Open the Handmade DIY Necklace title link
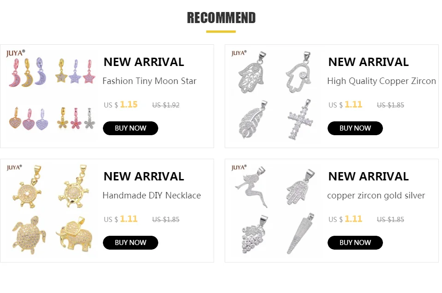Viewport: 442px width, 293px height. pyautogui.click(x=152, y=196)
